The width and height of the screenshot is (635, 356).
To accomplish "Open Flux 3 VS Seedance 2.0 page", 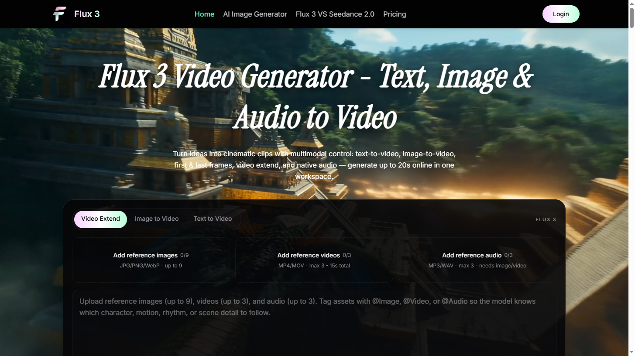I will point(335,14).
